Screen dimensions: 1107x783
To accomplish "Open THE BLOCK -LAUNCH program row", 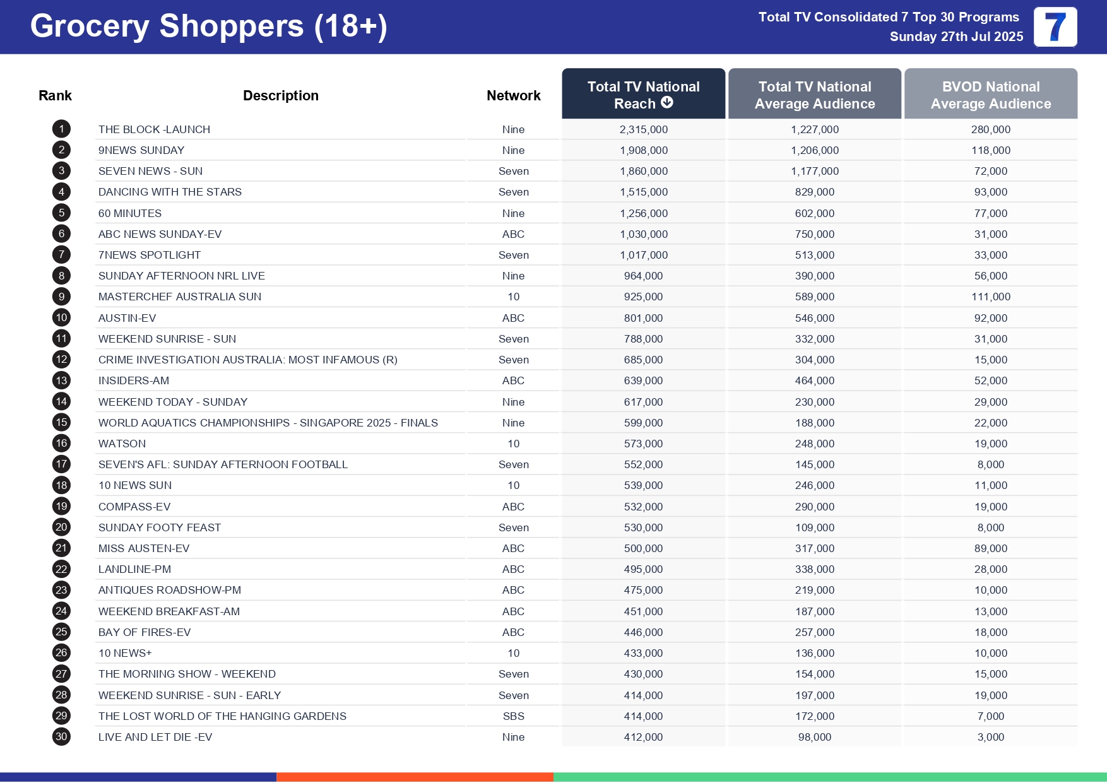I will (154, 129).
